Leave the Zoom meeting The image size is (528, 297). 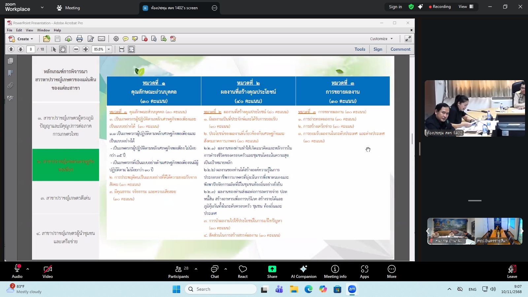coord(511,271)
